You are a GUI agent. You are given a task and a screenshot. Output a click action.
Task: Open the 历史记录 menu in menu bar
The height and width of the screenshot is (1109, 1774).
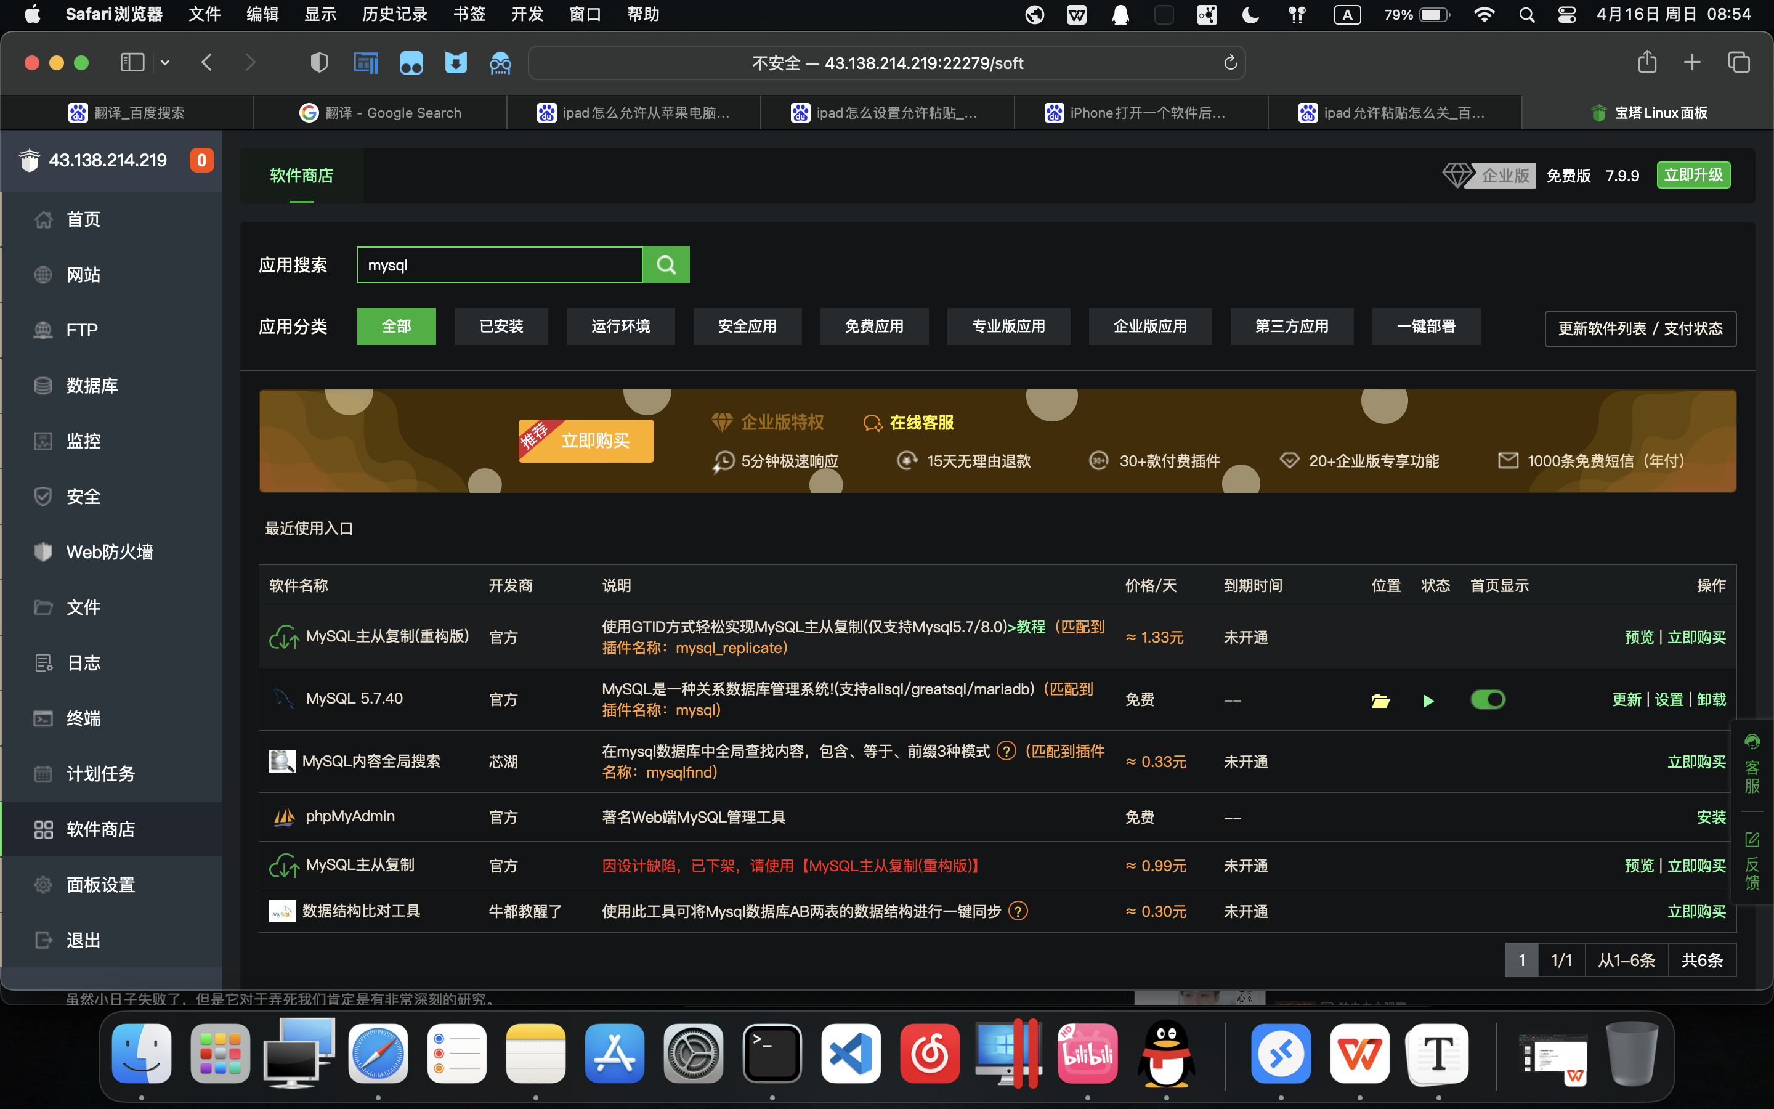pyautogui.click(x=394, y=14)
